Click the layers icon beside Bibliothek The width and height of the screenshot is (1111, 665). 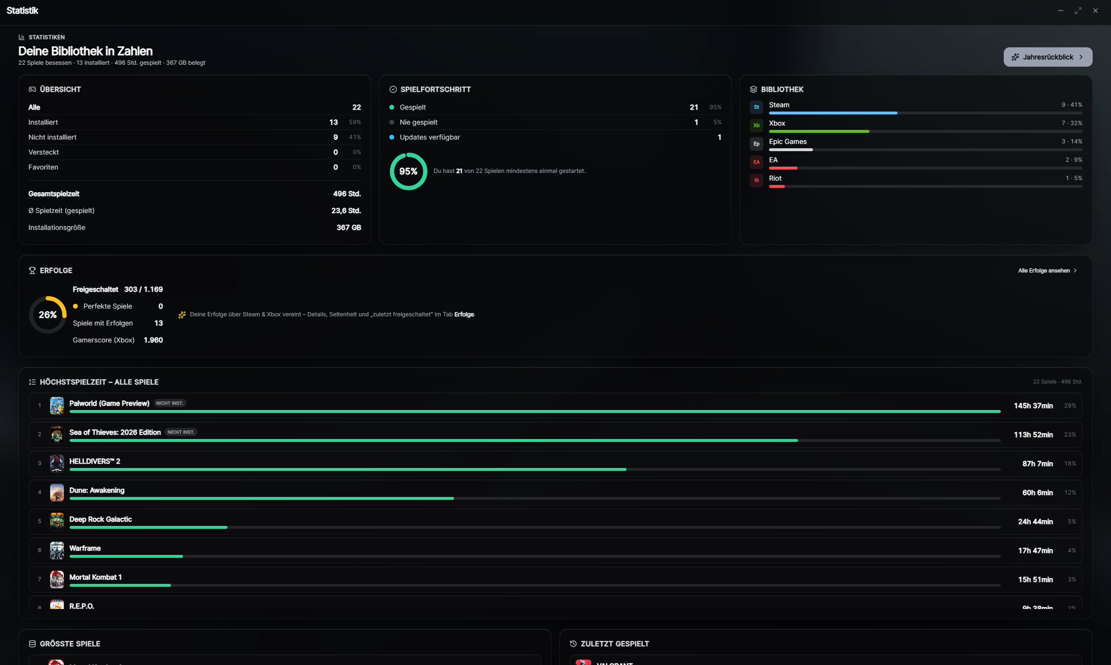pyautogui.click(x=754, y=89)
